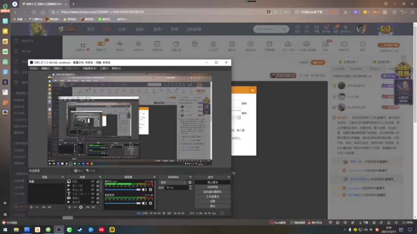Open selected source properties gear
Viewport: 417px width, 234px height.
tap(81, 207)
